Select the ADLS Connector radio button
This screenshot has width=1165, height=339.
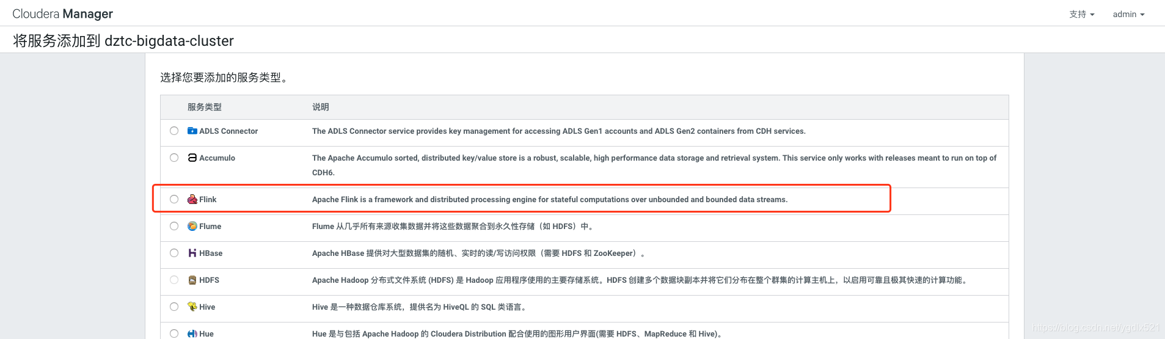pyautogui.click(x=174, y=131)
